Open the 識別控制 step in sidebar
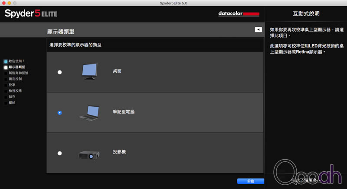This screenshot has height=189, width=347. point(15,79)
